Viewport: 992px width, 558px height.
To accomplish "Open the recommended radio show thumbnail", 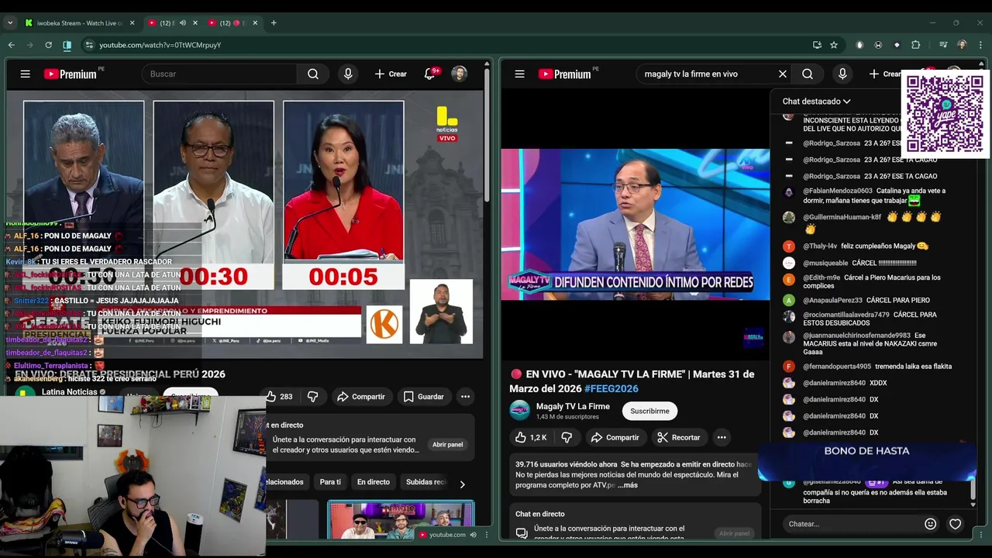I will coord(401,521).
